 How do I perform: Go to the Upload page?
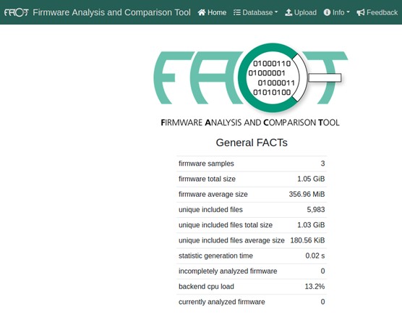[x=301, y=12]
